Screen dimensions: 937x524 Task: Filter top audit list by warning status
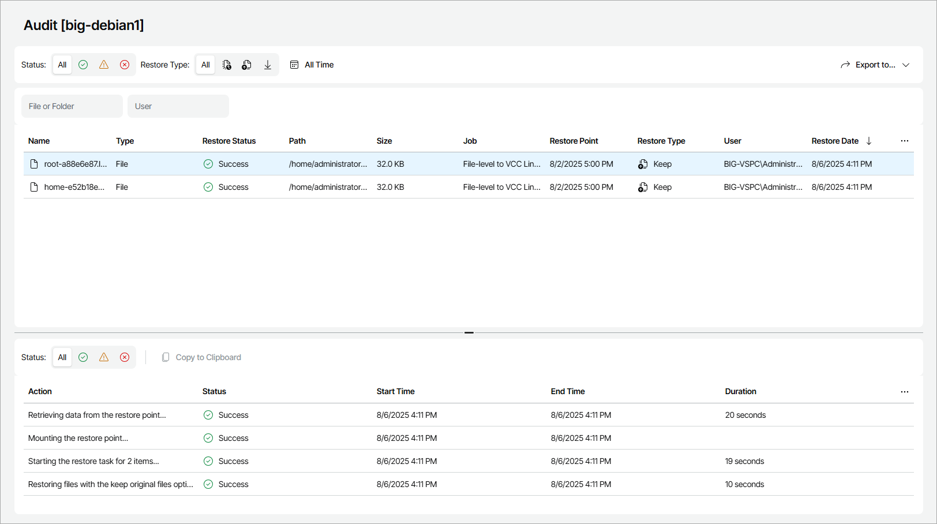[104, 65]
